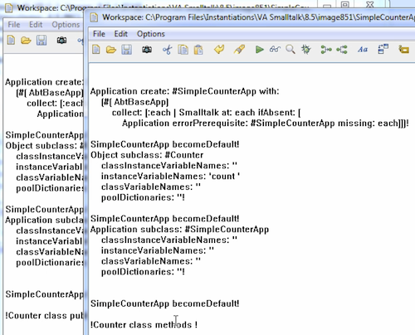
Task: Click front Workspace window title bar
Action: point(251,17)
